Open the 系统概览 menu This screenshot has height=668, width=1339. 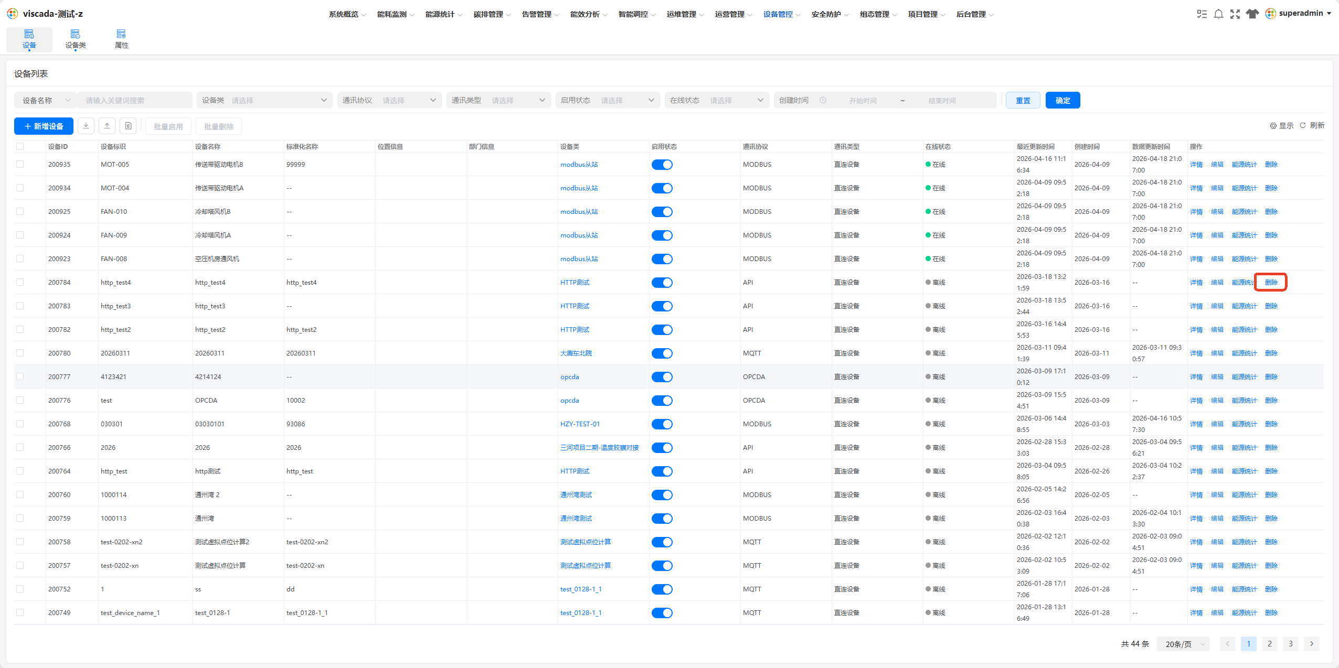(347, 14)
